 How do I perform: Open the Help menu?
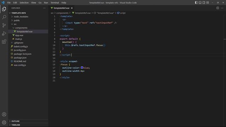(64, 2)
